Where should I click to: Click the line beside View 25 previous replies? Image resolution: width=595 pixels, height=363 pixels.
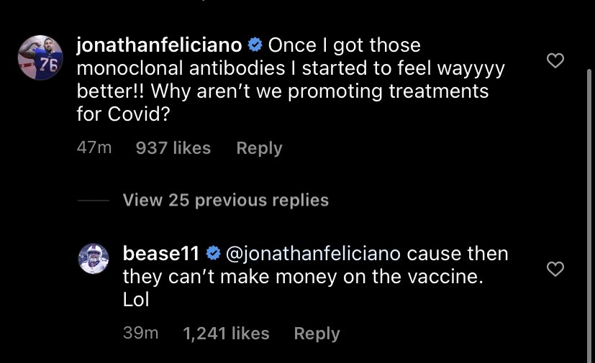(x=94, y=201)
